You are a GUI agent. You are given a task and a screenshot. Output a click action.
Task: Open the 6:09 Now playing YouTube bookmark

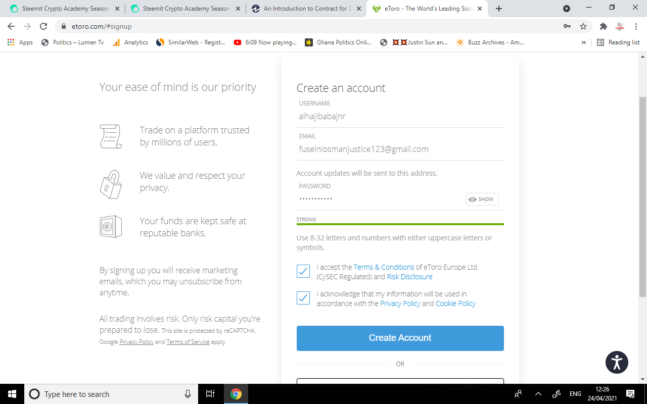[x=265, y=42]
